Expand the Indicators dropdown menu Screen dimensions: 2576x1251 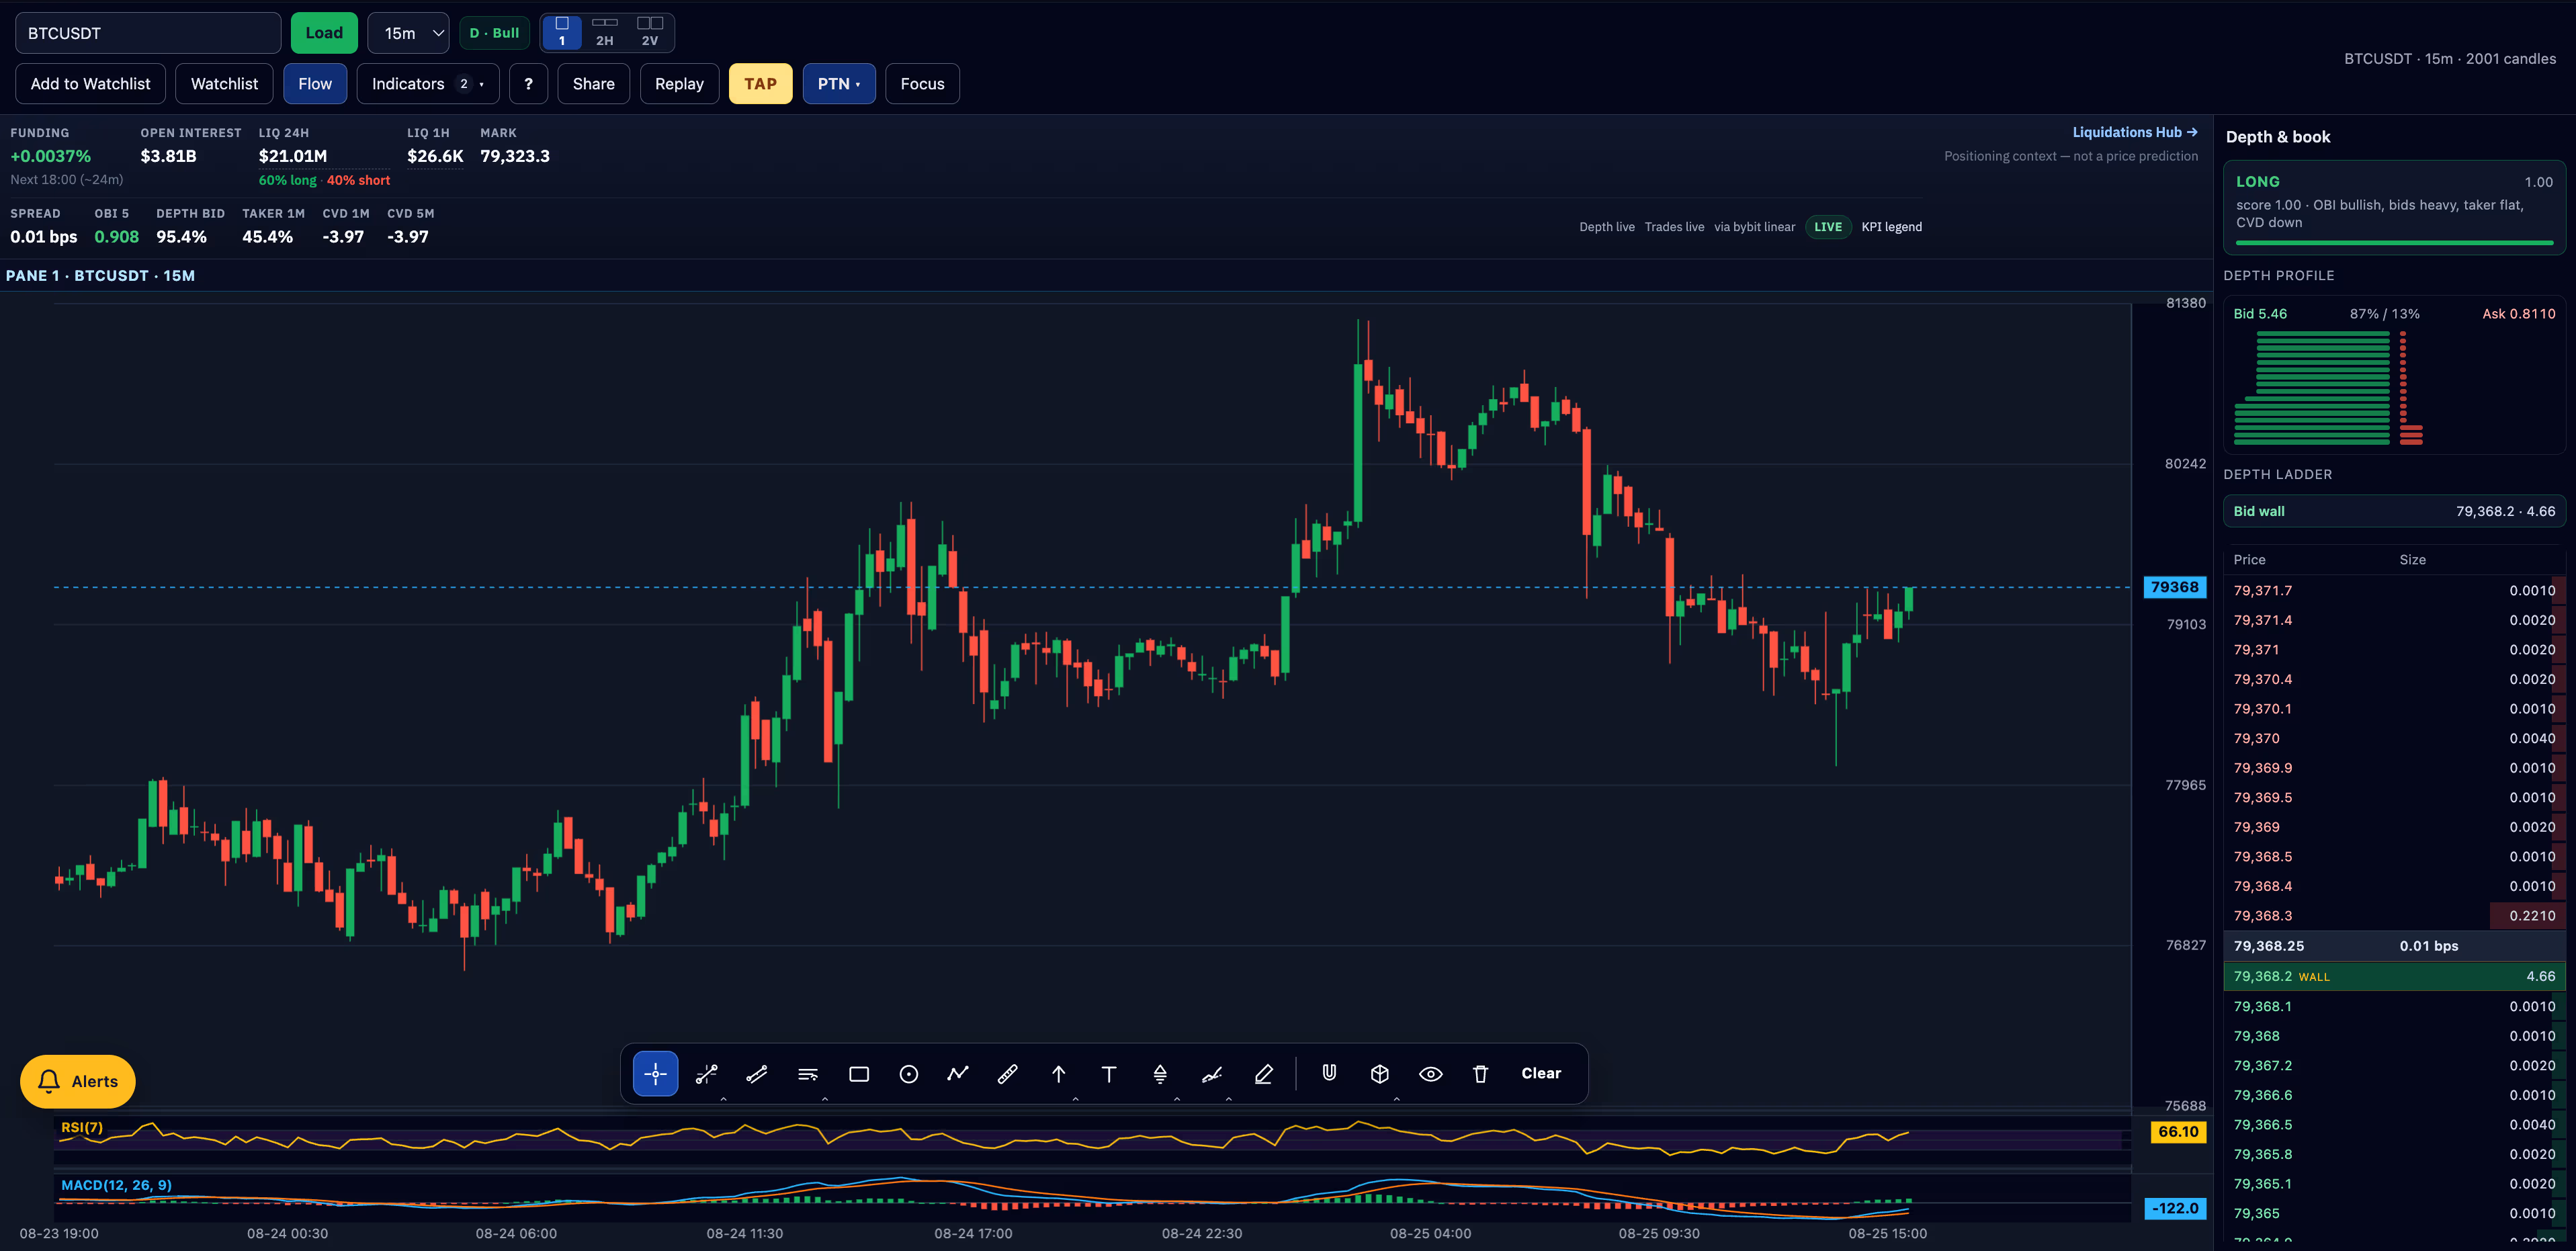click(427, 84)
